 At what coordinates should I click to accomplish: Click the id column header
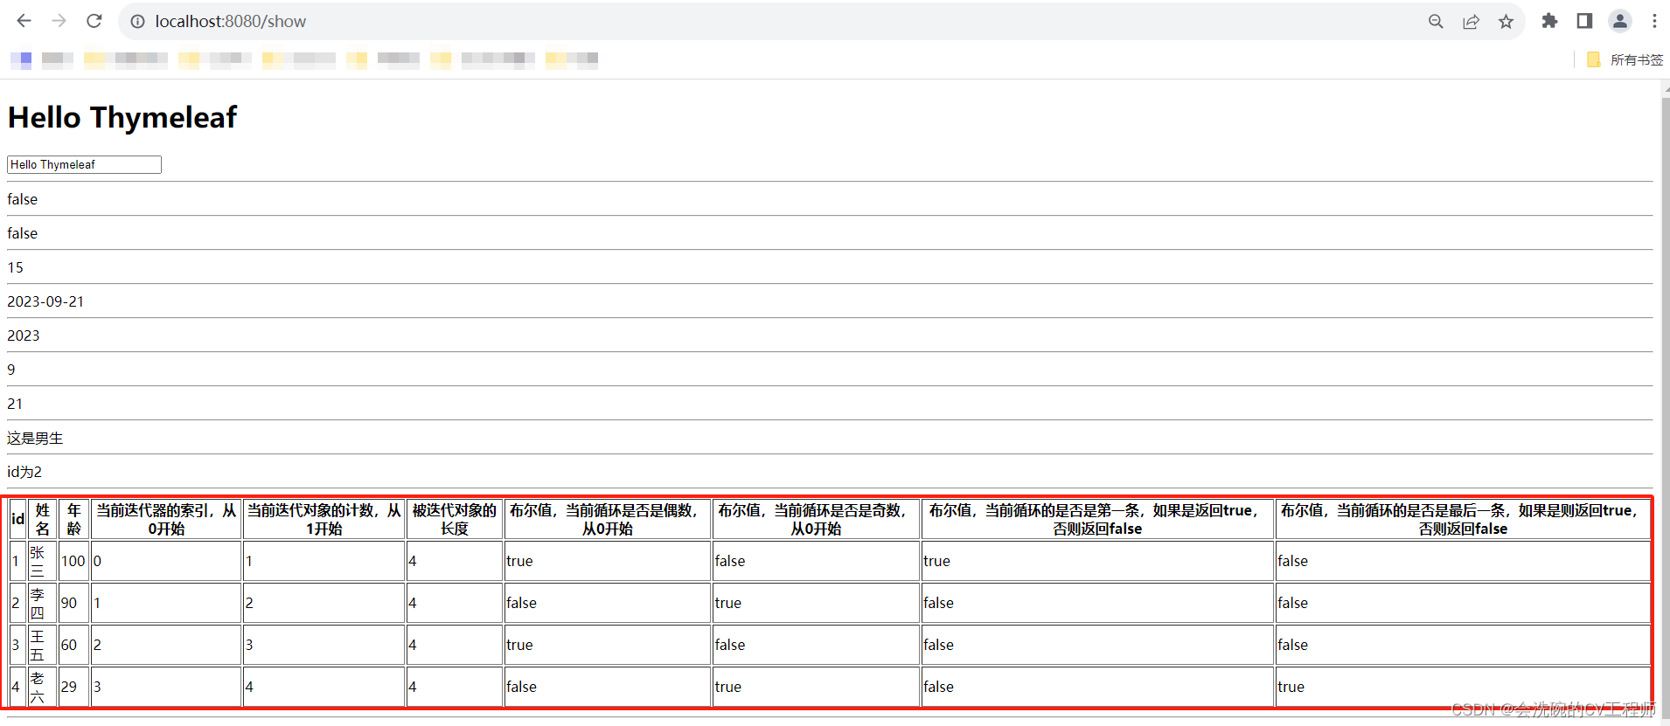point(17,519)
